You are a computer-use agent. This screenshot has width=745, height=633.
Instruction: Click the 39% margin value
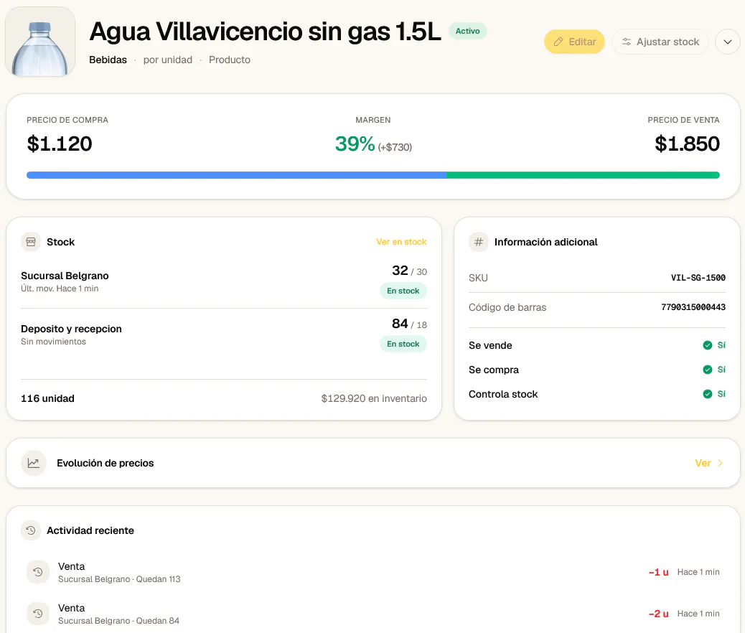tap(355, 144)
